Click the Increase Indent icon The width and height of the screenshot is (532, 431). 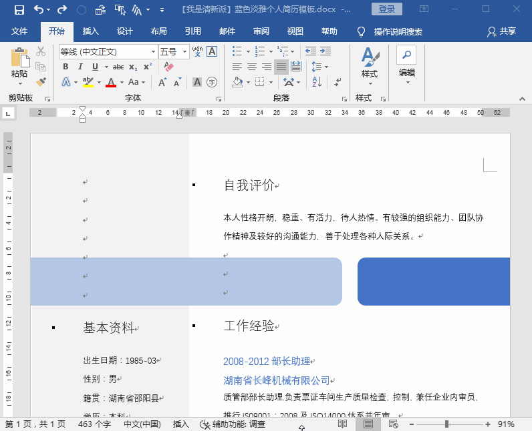pyautogui.click(x=325, y=51)
